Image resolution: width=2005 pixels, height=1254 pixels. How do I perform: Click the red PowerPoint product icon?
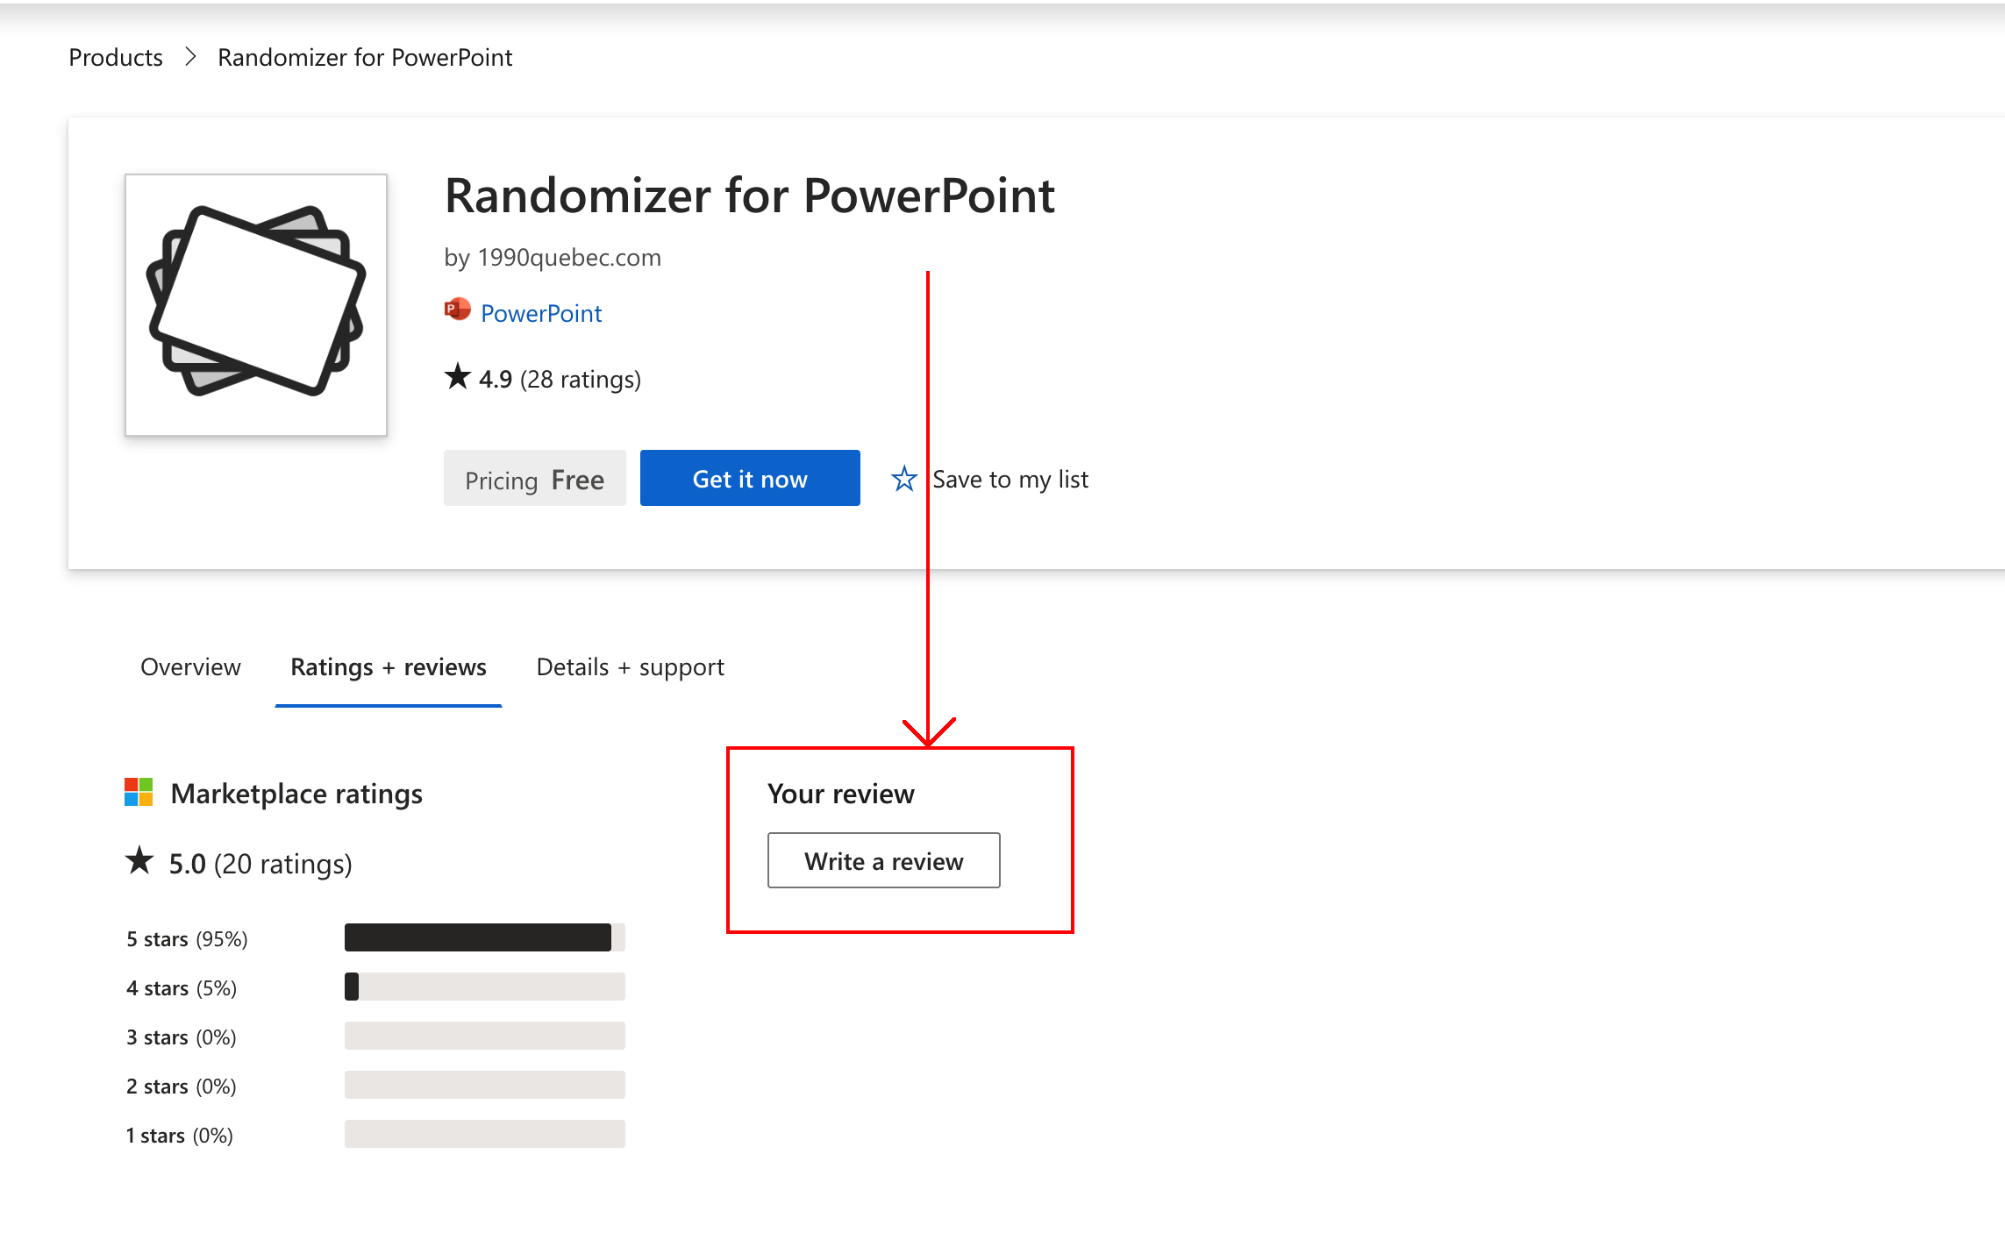(457, 310)
